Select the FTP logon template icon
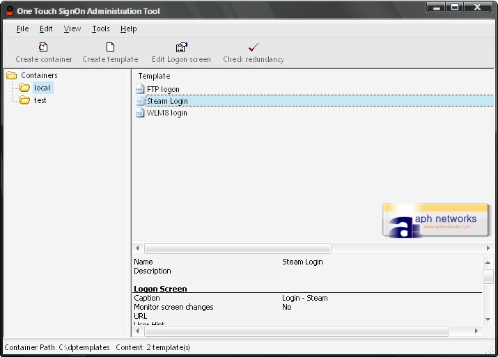This screenshot has width=498, height=357. 140,90
